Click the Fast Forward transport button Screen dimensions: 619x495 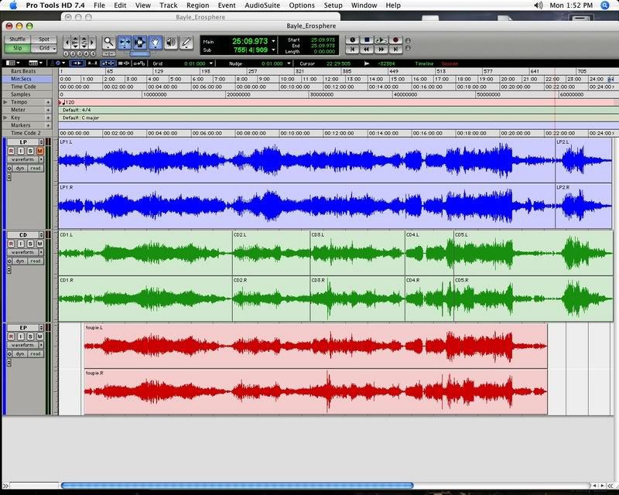pyautogui.click(x=381, y=49)
